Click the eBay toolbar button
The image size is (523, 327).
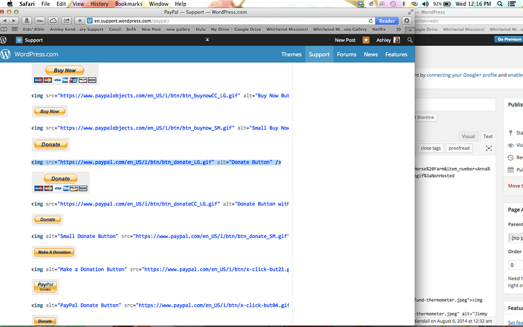point(40,21)
